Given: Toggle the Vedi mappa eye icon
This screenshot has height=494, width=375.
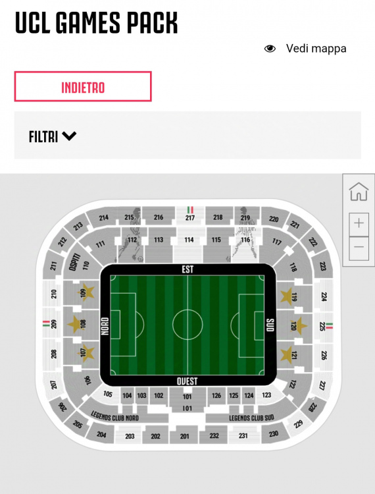Looking at the screenshot, I should (x=270, y=49).
